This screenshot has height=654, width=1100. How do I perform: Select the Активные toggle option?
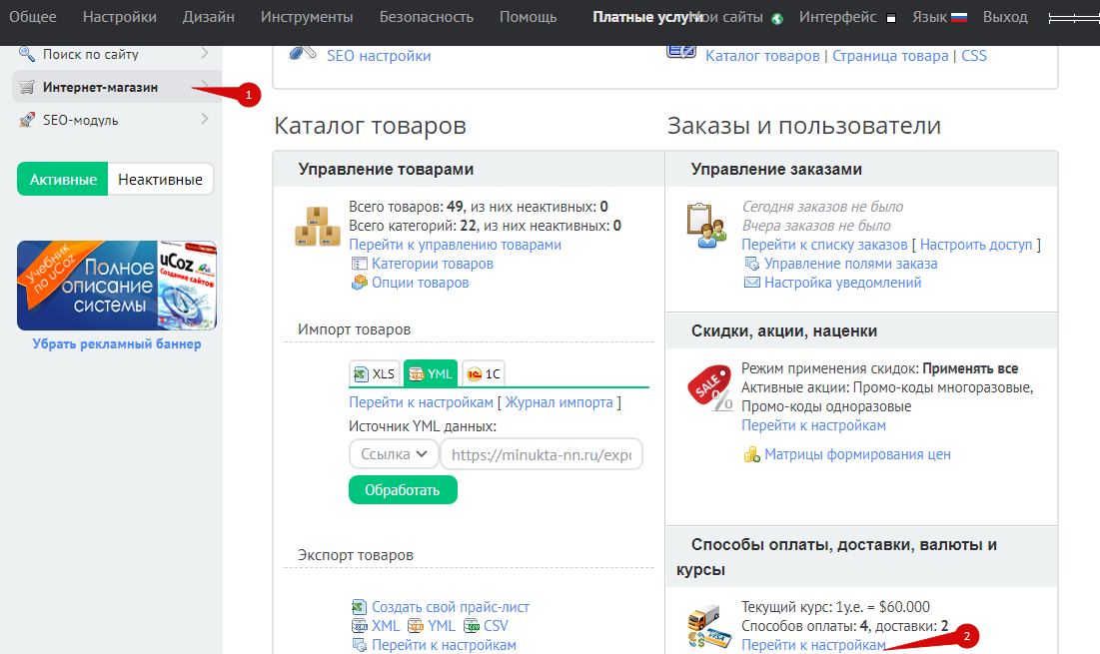(x=63, y=180)
